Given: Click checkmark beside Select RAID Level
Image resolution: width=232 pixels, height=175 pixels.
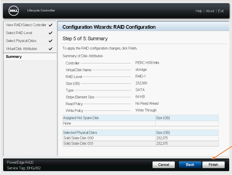Looking at the screenshot, I should (x=50, y=33).
